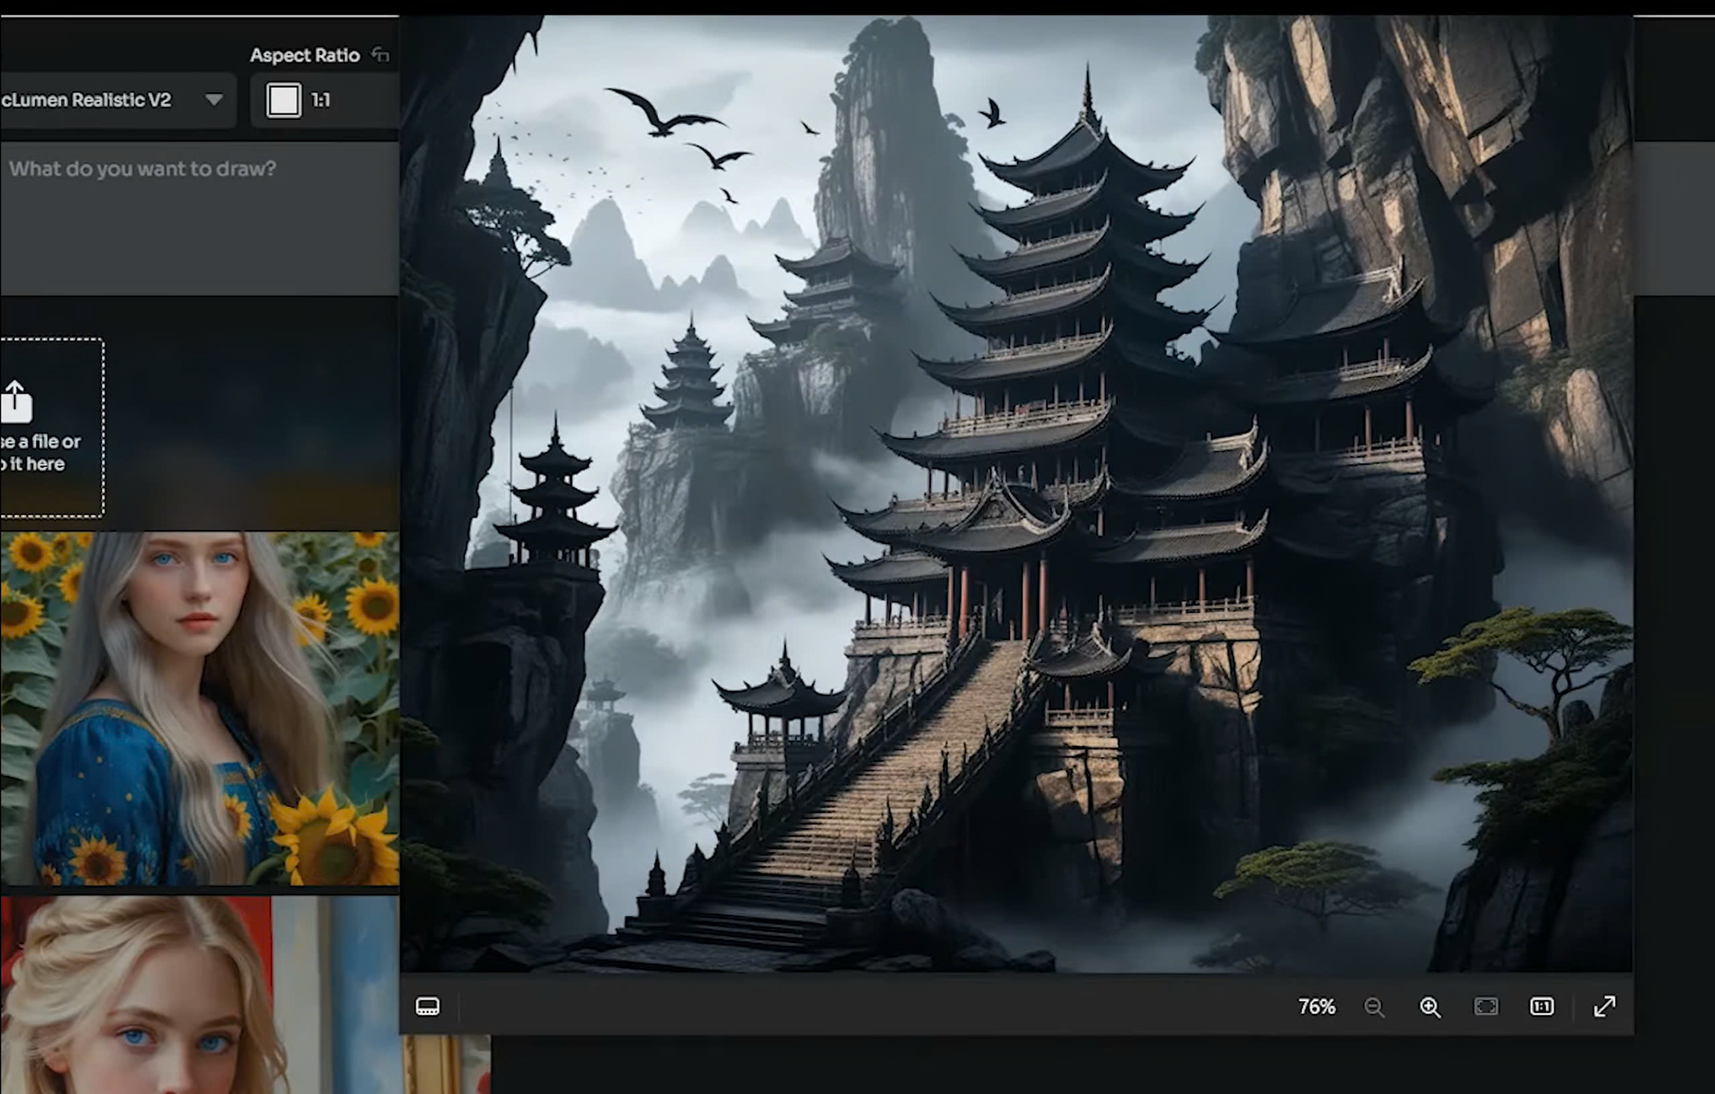Viewport: 1715px width, 1094px height.
Task: Expand model list via triangle arrow
Action: coord(214,100)
